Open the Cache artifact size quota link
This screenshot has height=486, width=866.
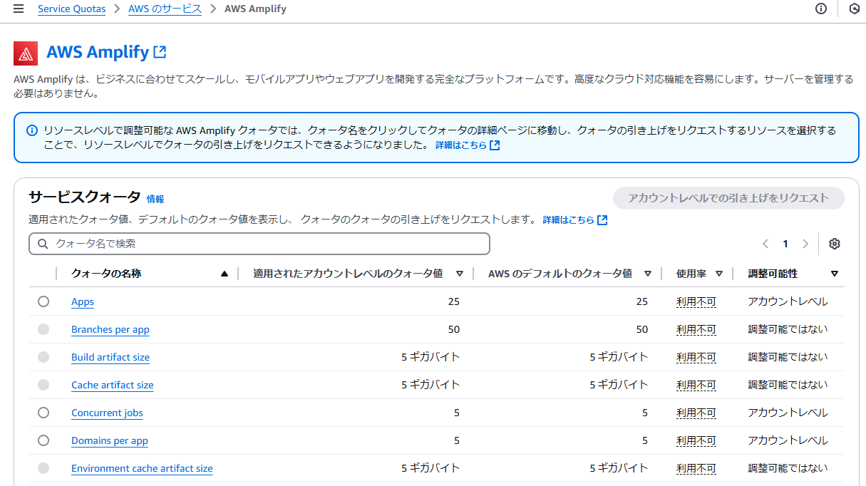tap(113, 385)
